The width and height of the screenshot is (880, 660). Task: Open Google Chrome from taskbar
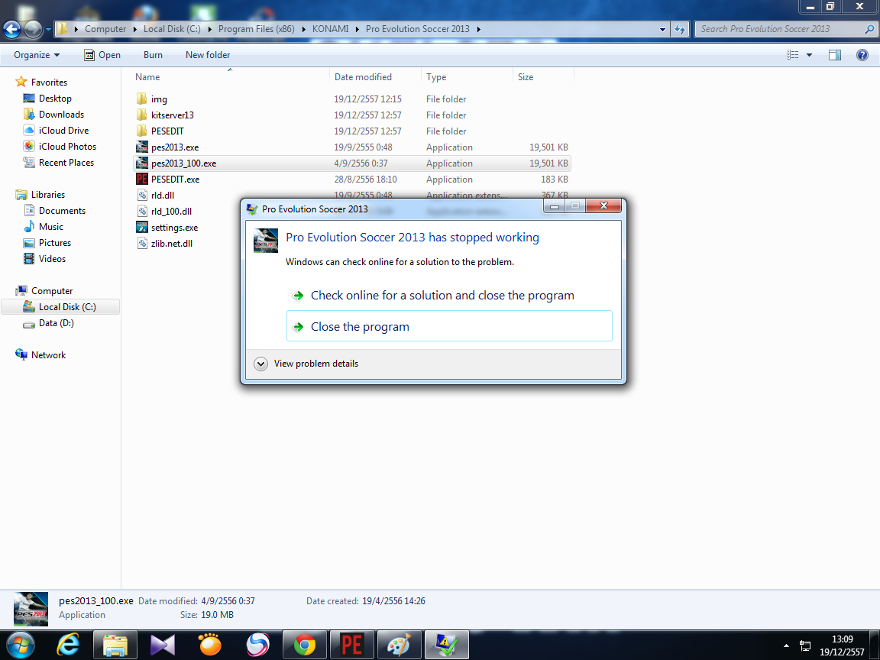click(304, 645)
